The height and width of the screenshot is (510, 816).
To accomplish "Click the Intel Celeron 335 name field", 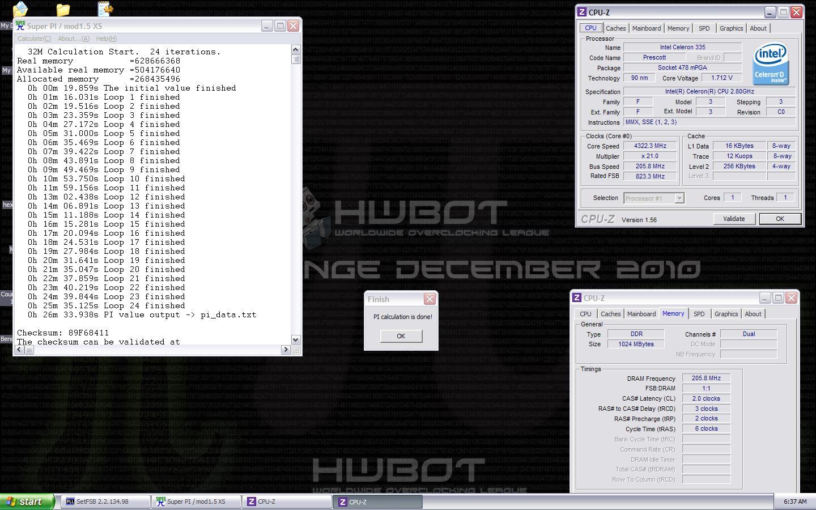I will tap(682, 47).
